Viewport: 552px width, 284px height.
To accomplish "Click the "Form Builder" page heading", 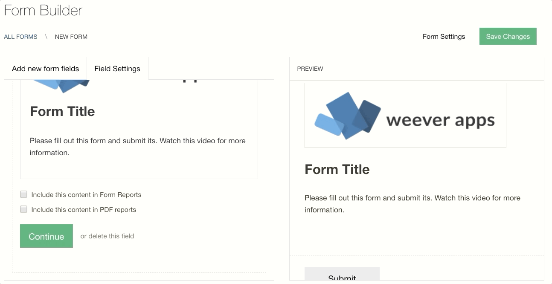I will point(43,10).
